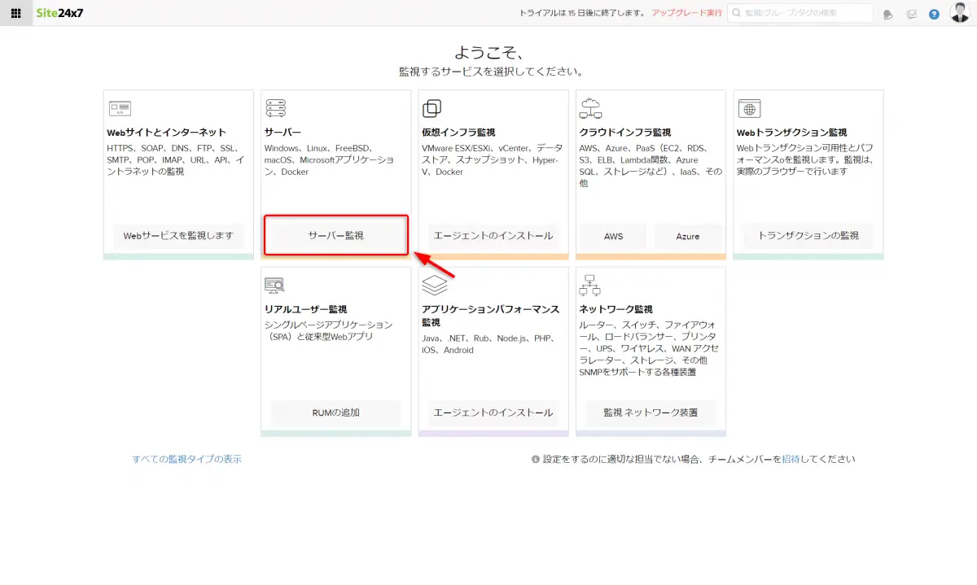
Task: Click the Webサービスを監視します button
Action: [x=178, y=236]
